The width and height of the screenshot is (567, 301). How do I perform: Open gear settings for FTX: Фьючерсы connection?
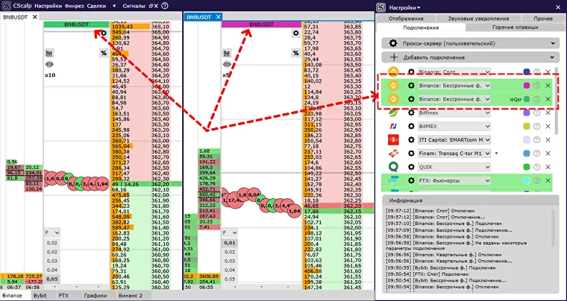pyautogui.click(x=411, y=180)
